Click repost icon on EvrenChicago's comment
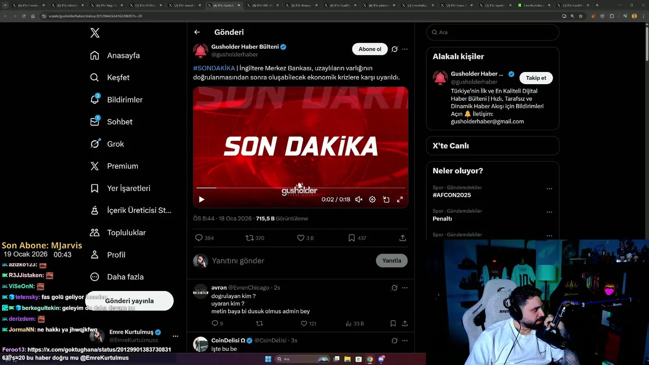The height and width of the screenshot is (365, 649). coord(259,323)
